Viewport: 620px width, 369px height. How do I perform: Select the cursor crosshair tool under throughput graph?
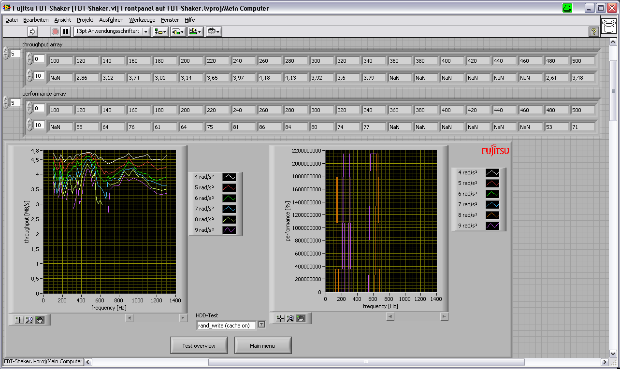(x=19, y=320)
